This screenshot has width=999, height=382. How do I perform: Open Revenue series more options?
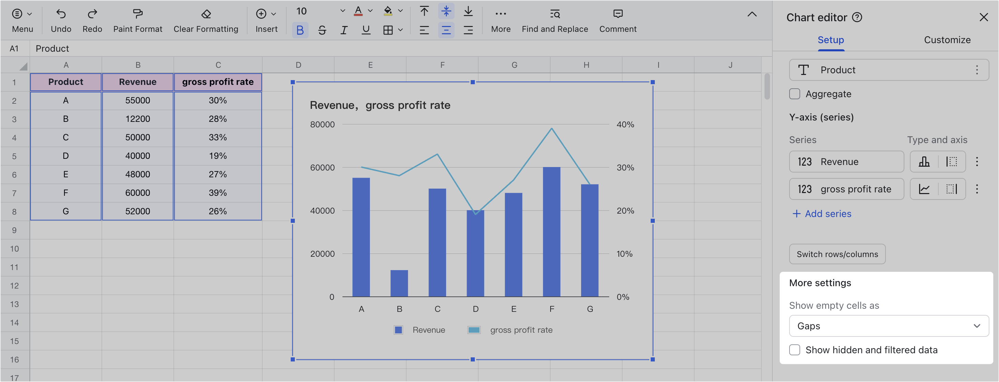977,162
